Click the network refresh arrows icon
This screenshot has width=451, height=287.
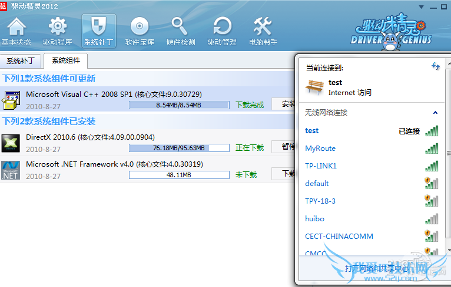(x=436, y=66)
